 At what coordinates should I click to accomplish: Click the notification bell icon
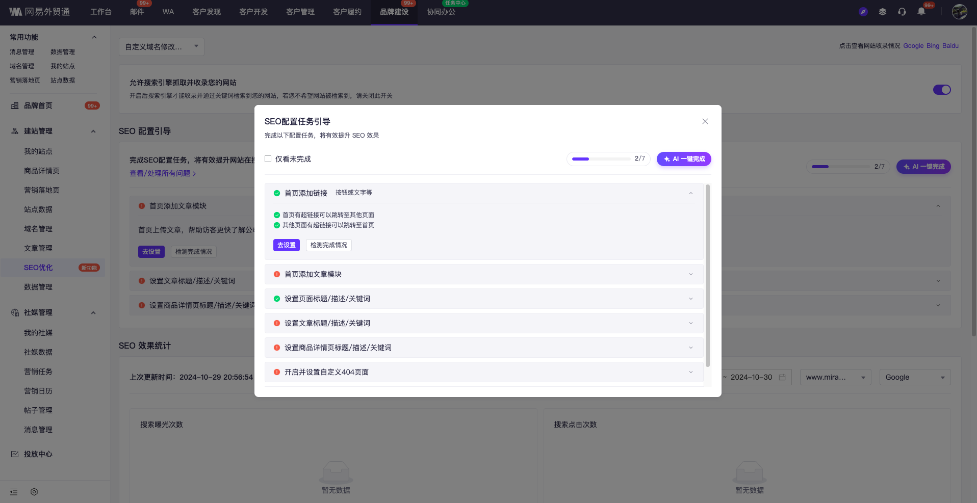(921, 12)
